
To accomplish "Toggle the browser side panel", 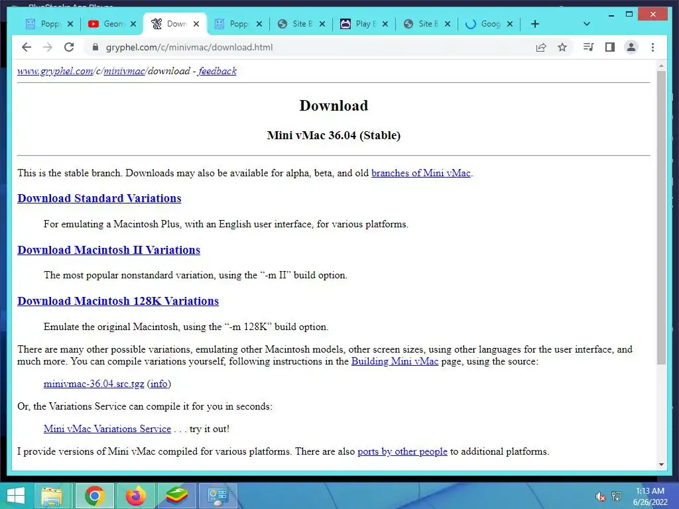I will 610,47.
